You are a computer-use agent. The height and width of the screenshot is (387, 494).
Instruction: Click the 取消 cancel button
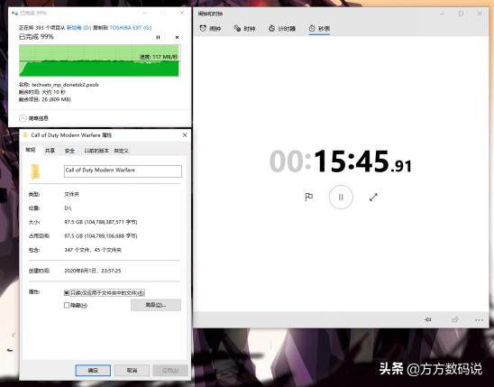click(132, 370)
